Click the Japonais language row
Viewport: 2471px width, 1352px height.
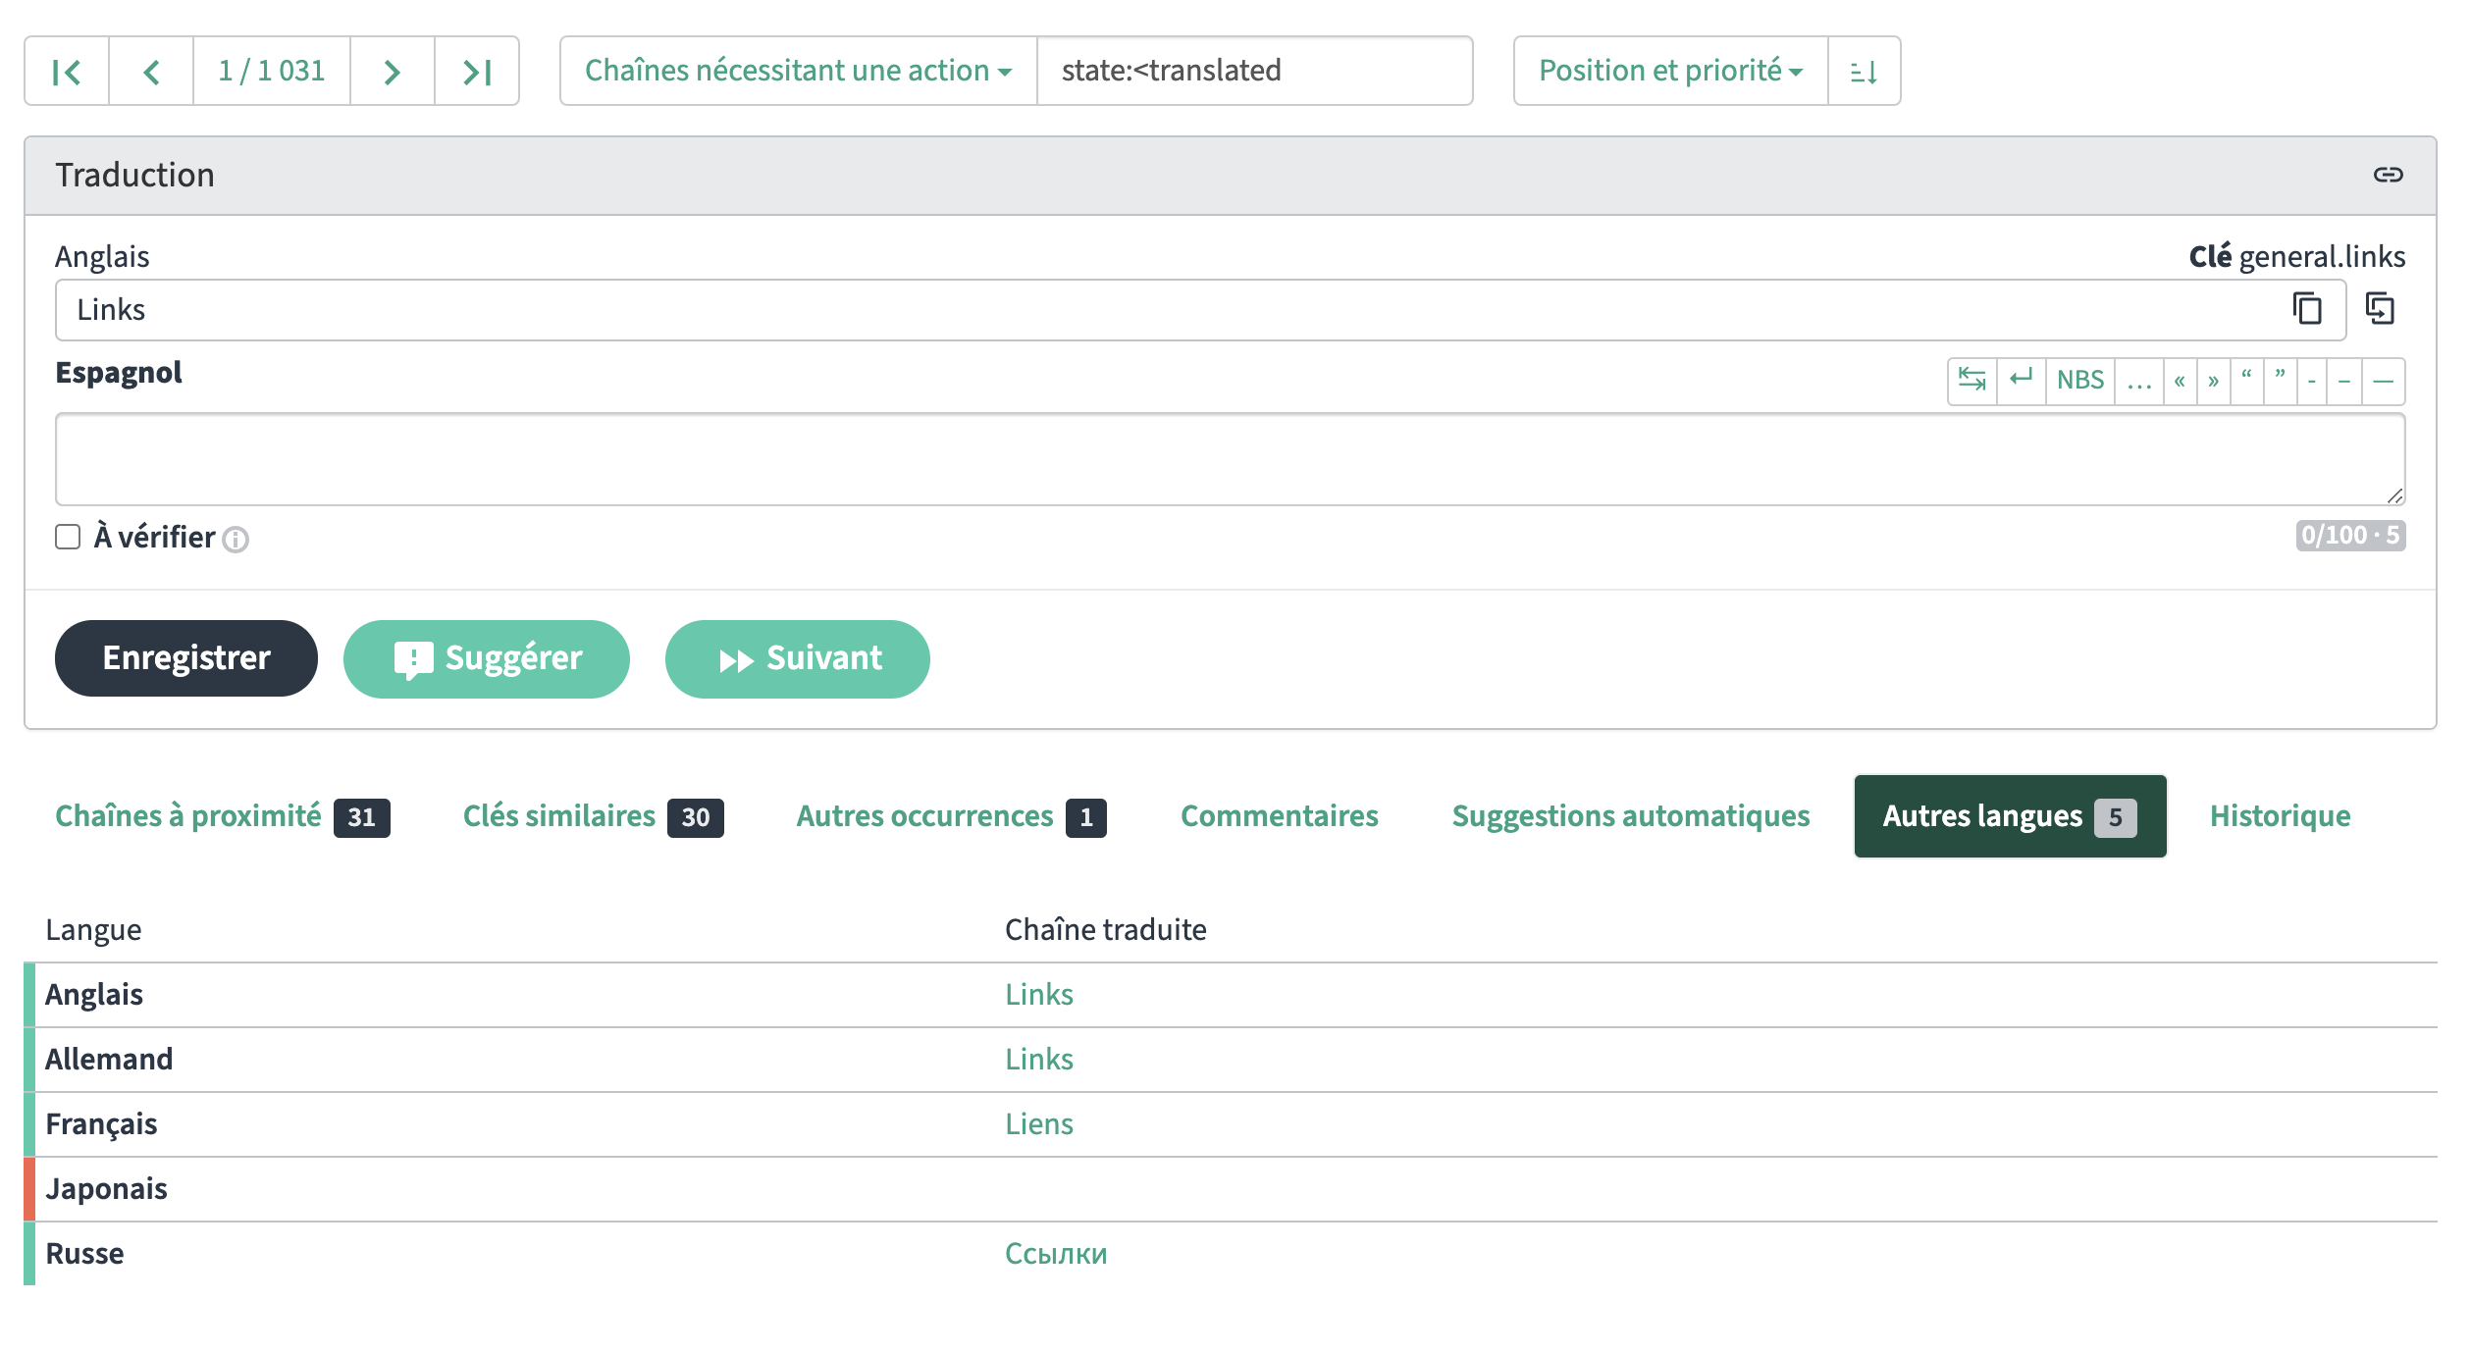1231,1189
